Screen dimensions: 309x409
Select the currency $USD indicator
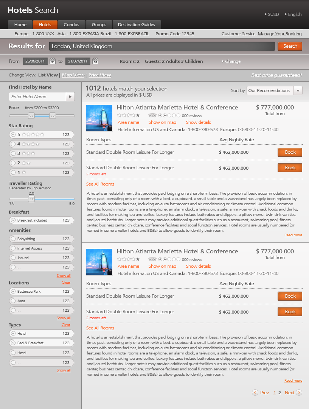click(x=272, y=14)
